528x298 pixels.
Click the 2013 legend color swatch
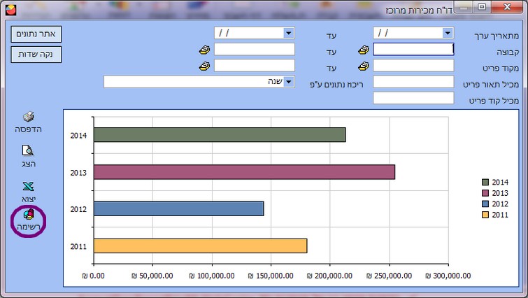tap(485, 192)
